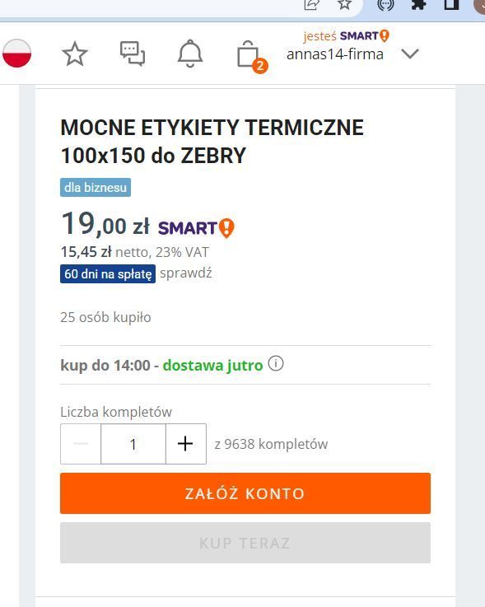Click the Polish flag language icon
Image resolution: width=485 pixels, height=607 pixels.
point(16,54)
